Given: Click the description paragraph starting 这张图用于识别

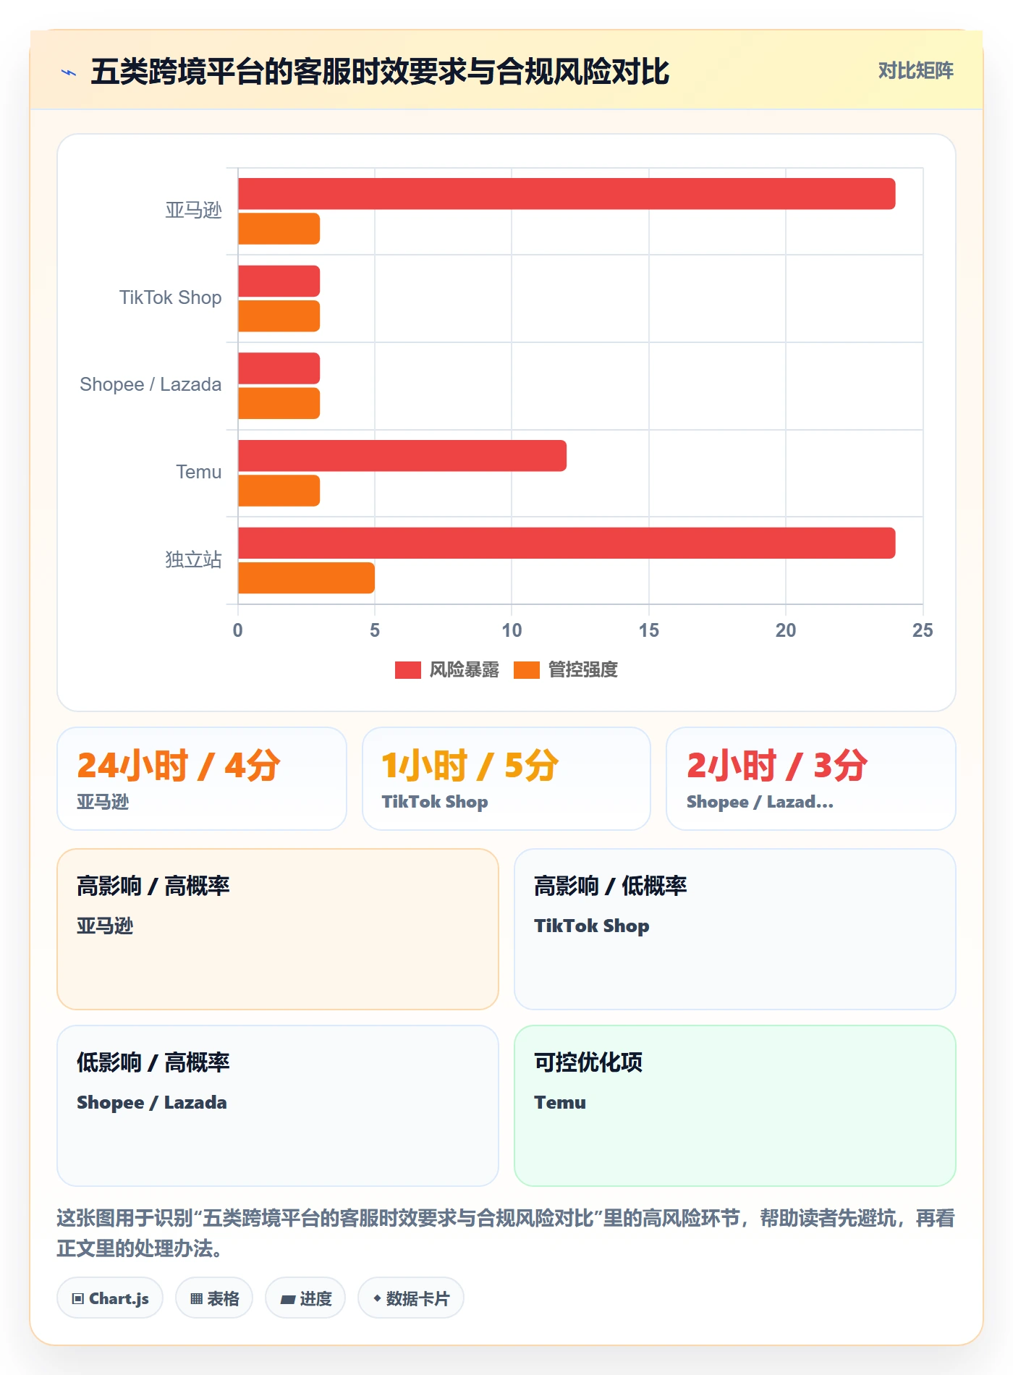Looking at the screenshot, I should (x=506, y=1233).
